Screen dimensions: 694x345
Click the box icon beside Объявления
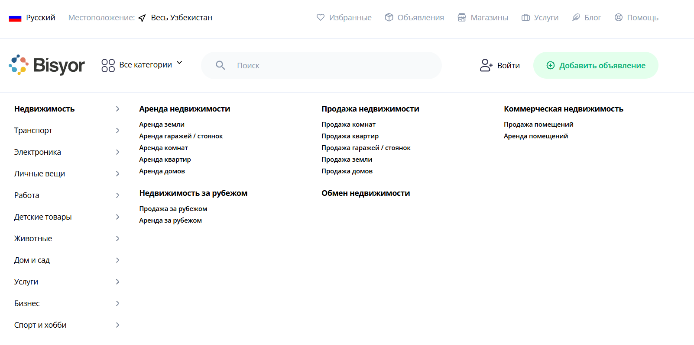coord(389,17)
